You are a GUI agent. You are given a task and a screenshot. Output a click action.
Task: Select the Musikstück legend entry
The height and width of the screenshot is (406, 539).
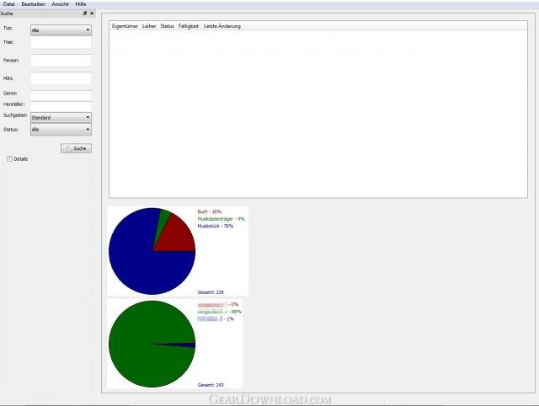click(216, 227)
